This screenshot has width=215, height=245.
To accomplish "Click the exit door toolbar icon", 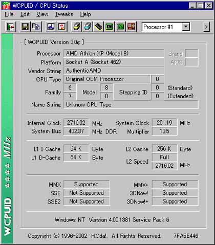I will coord(11,27).
